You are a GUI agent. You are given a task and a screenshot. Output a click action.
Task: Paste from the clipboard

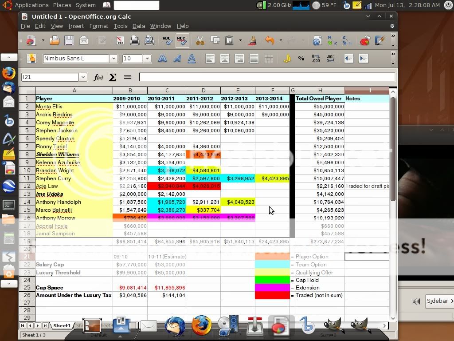[229, 40]
